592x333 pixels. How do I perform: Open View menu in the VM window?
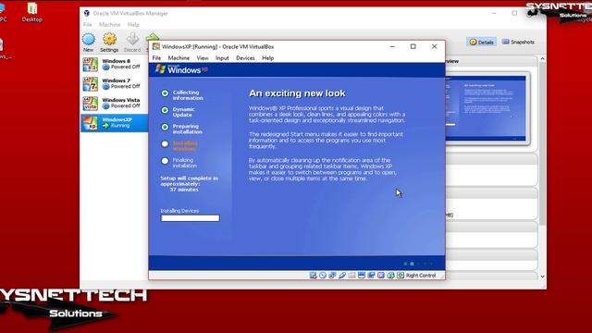point(203,58)
